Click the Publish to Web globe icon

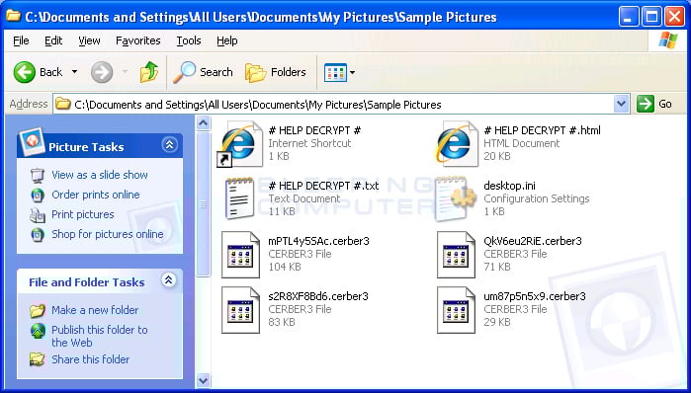[x=38, y=331]
